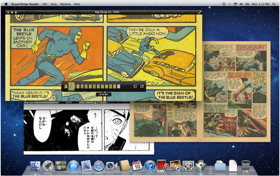Select the first cover thumbnail in strip
The width and height of the screenshot is (280, 176).
(x=66, y=86)
